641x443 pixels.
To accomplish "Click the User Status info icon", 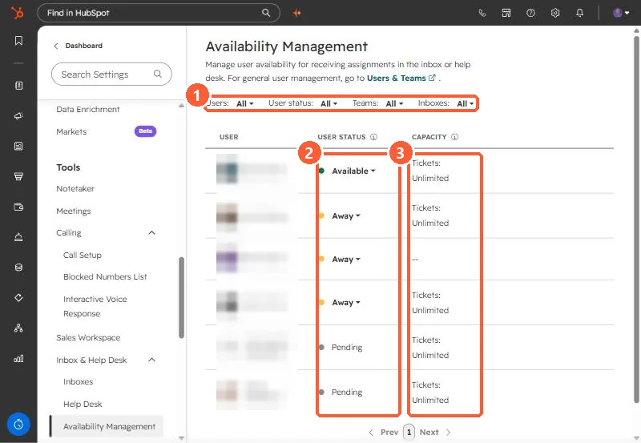I will click(x=373, y=137).
